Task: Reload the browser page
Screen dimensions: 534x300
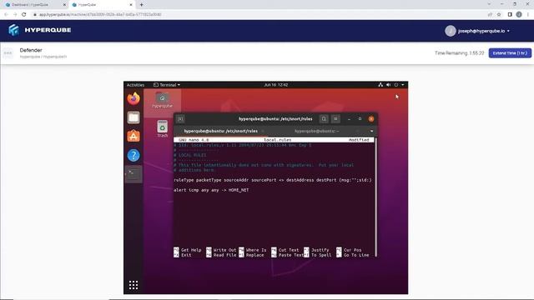Action: pyautogui.click(x=24, y=14)
